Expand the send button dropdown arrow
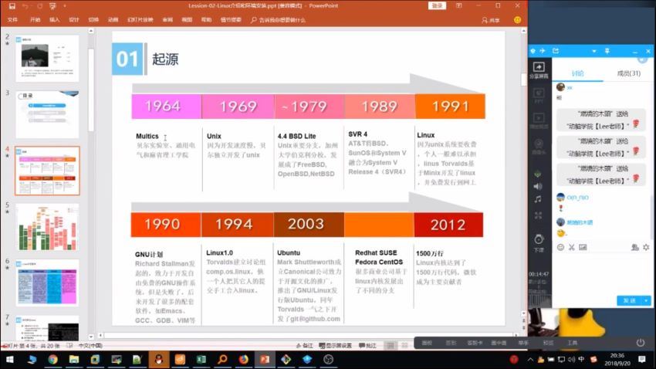The width and height of the screenshot is (656, 369). [x=647, y=301]
